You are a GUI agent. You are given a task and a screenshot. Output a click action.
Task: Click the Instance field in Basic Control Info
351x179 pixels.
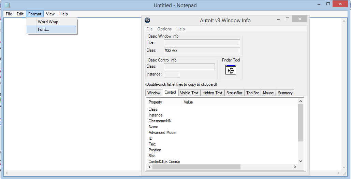[x=172, y=74]
